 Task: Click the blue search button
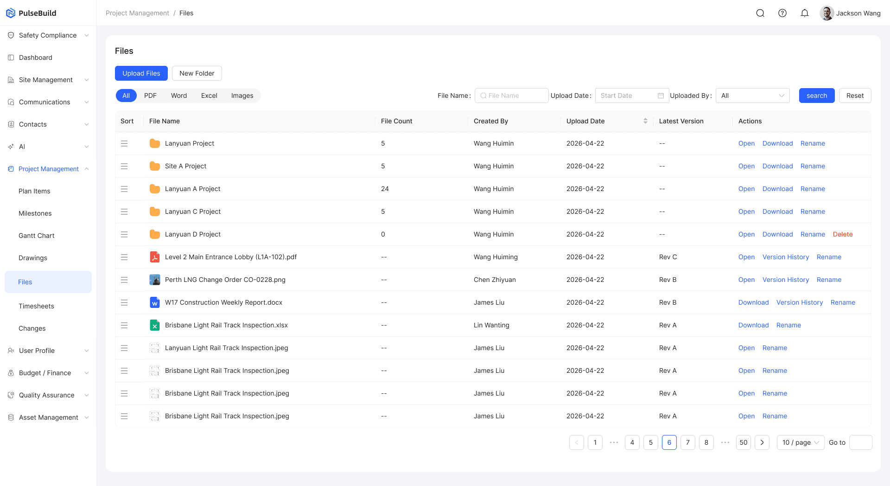coord(817,96)
